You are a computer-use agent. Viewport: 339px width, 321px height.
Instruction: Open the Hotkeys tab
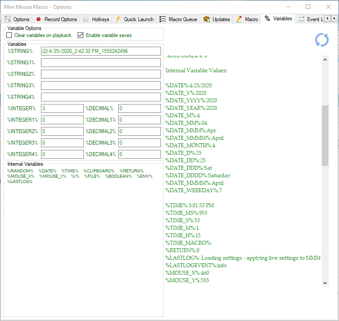click(x=96, y=19)
